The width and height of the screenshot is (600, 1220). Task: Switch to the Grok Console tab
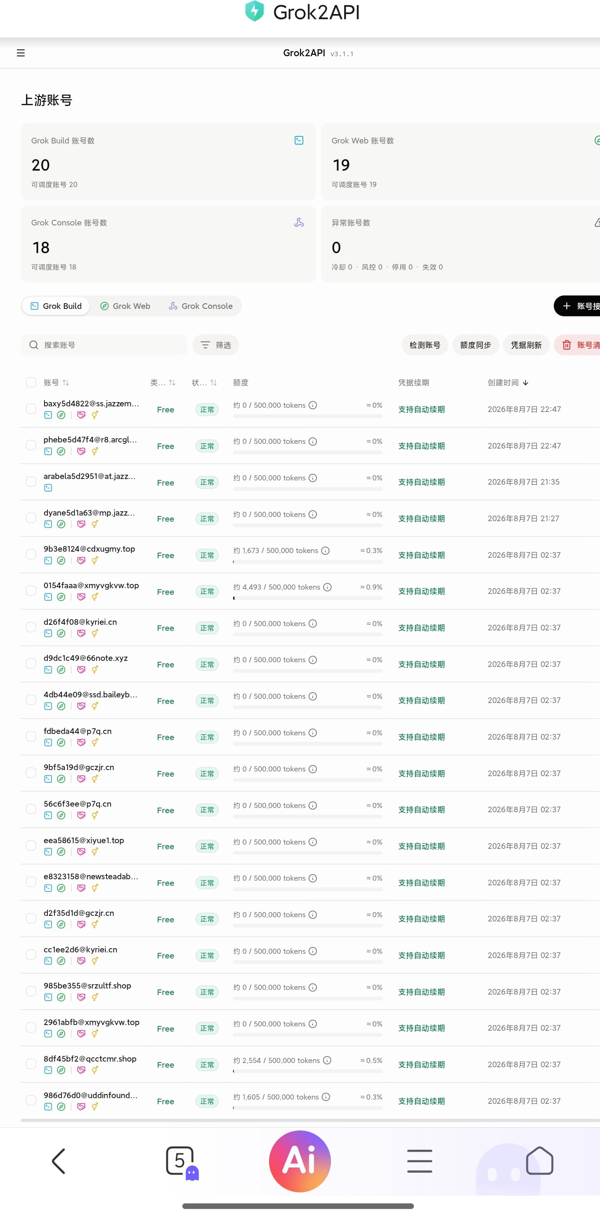[201, 306]
